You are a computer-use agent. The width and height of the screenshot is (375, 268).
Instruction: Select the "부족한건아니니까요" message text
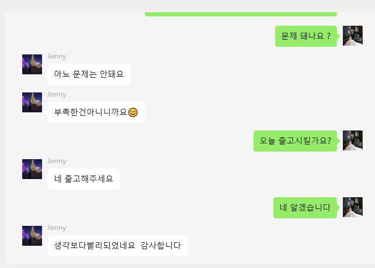[90, 112]
